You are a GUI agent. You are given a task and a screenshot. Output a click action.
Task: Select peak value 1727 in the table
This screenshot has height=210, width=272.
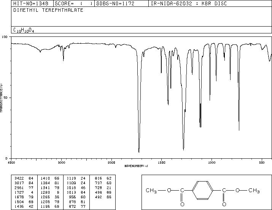tap(19, 192)
